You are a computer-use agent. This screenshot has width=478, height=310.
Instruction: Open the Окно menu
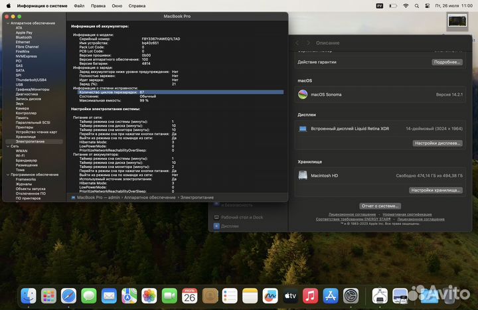coord(117,5)
